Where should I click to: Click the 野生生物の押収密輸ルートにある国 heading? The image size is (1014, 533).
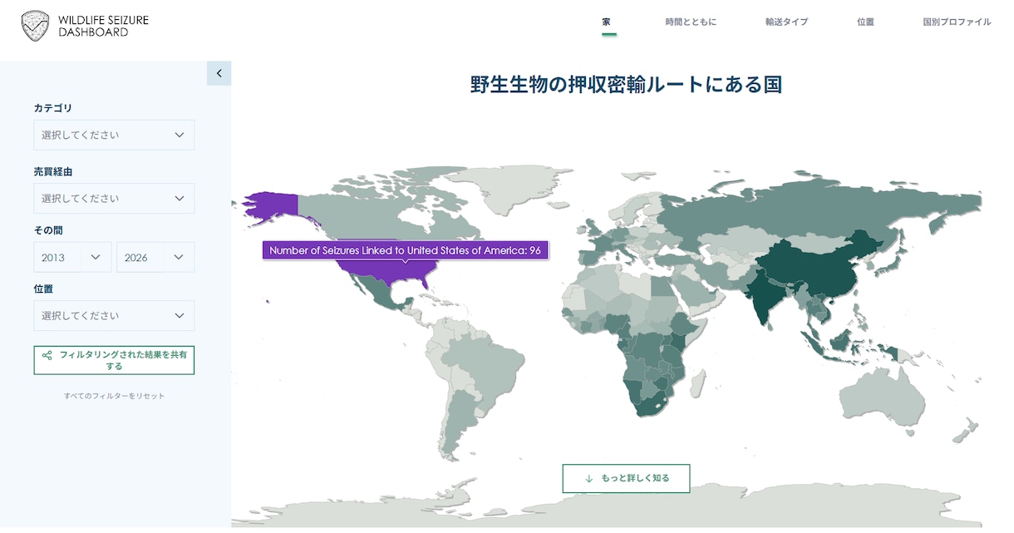point(626,84)
